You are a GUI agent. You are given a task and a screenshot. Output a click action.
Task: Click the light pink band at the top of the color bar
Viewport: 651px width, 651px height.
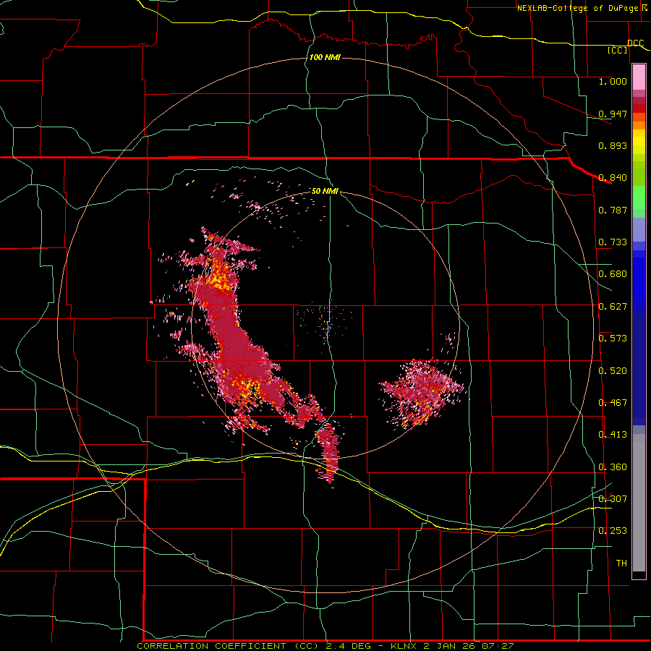[x=639, y=77]
